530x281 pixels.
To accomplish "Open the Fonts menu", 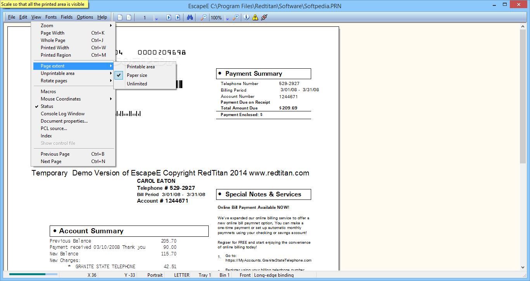I will (51, 17).
